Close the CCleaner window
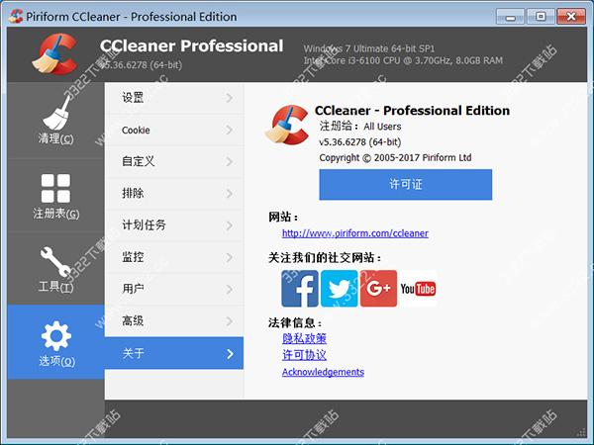The width and height of the screenshot is (594, 445). pos(571,17)
